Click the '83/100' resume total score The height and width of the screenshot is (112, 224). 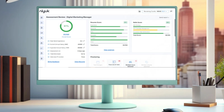(125, 45)
